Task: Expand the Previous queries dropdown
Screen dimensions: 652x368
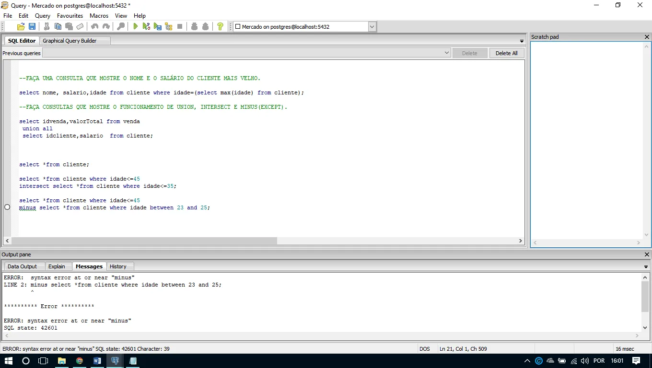Action: [x=446, y=53]
